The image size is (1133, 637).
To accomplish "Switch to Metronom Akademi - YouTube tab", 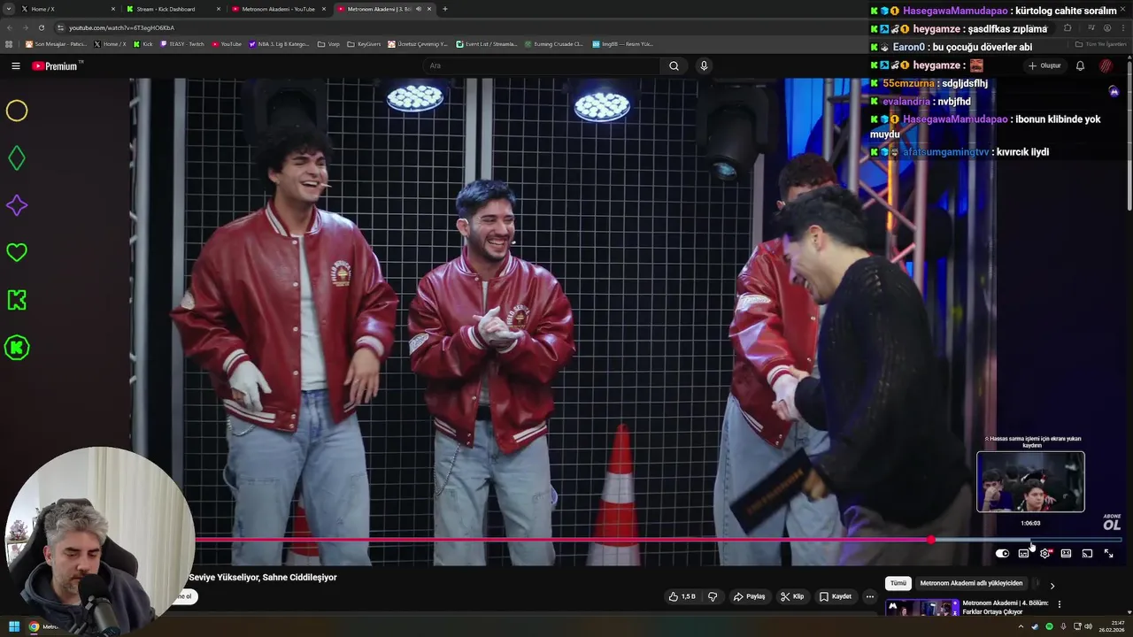I will point(277,9).
